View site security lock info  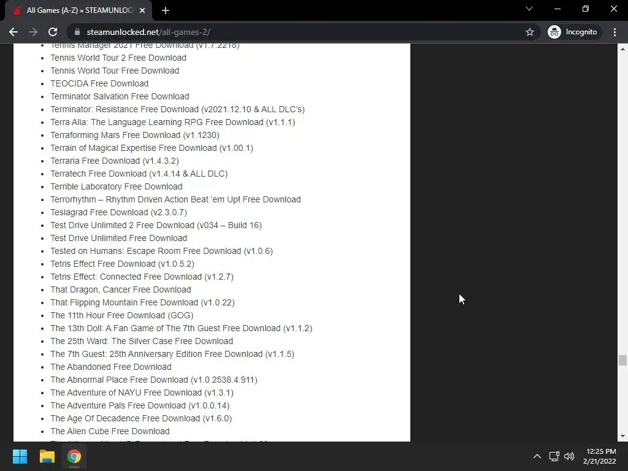click(x=78, y=32)
